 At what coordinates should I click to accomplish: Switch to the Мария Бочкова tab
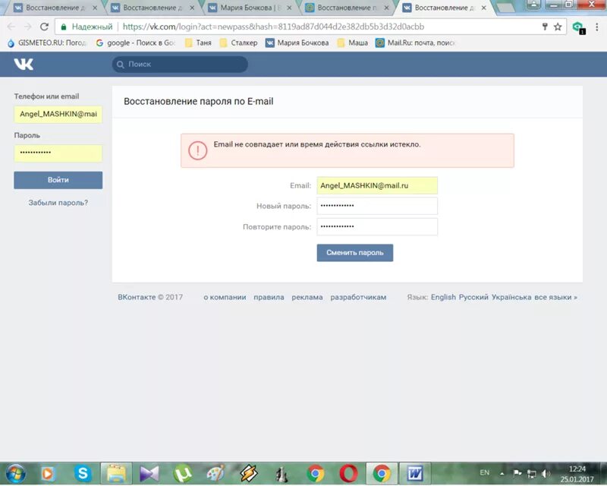point(250,8)
